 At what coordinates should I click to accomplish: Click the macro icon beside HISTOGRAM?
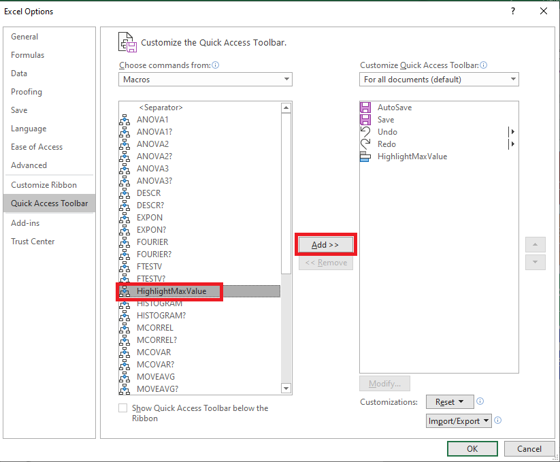(x=125, y=316)
